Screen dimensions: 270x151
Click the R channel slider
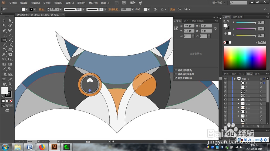[246, 23]
